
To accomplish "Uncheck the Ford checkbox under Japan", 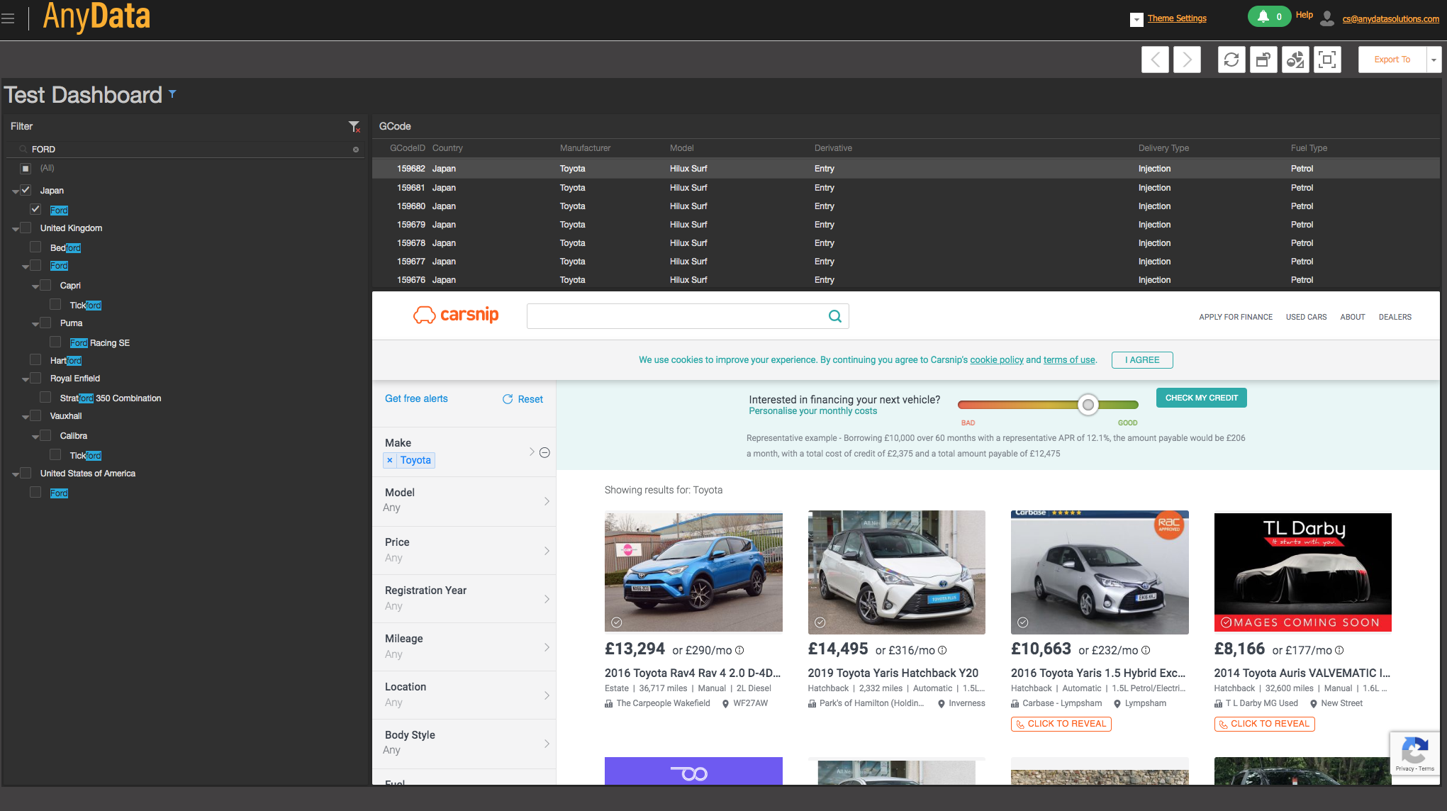I will click(x=35, y=209).
